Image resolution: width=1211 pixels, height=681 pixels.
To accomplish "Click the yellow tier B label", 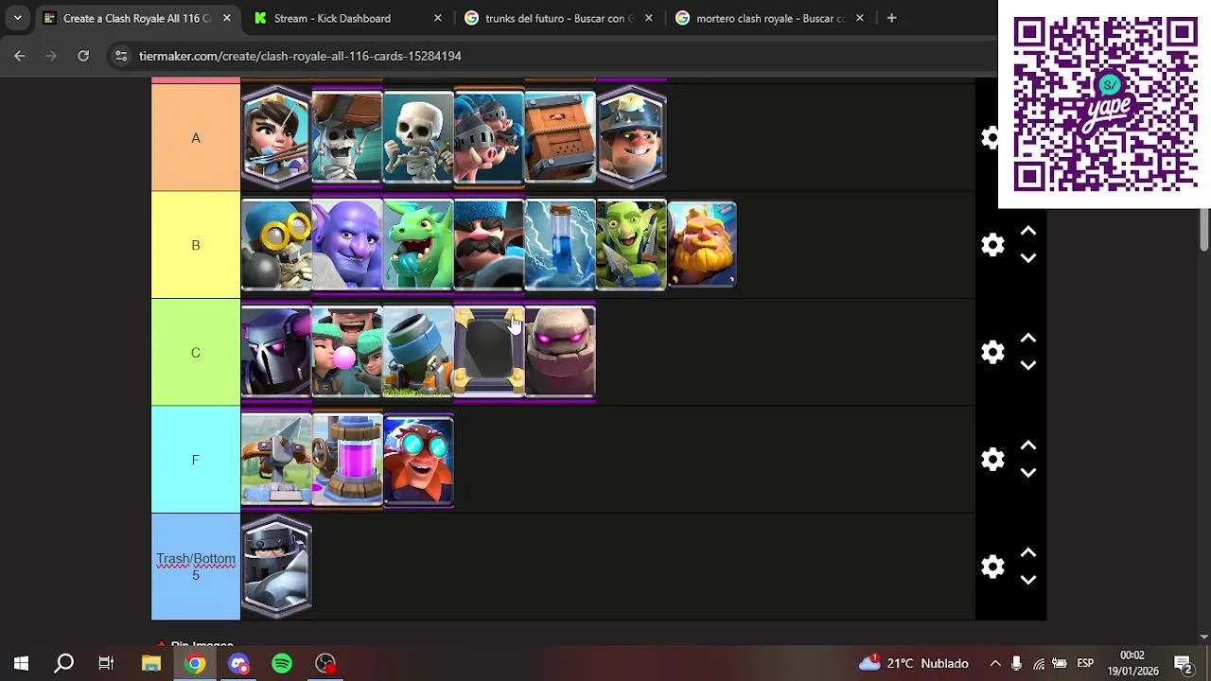I will [x=196, y=245].
